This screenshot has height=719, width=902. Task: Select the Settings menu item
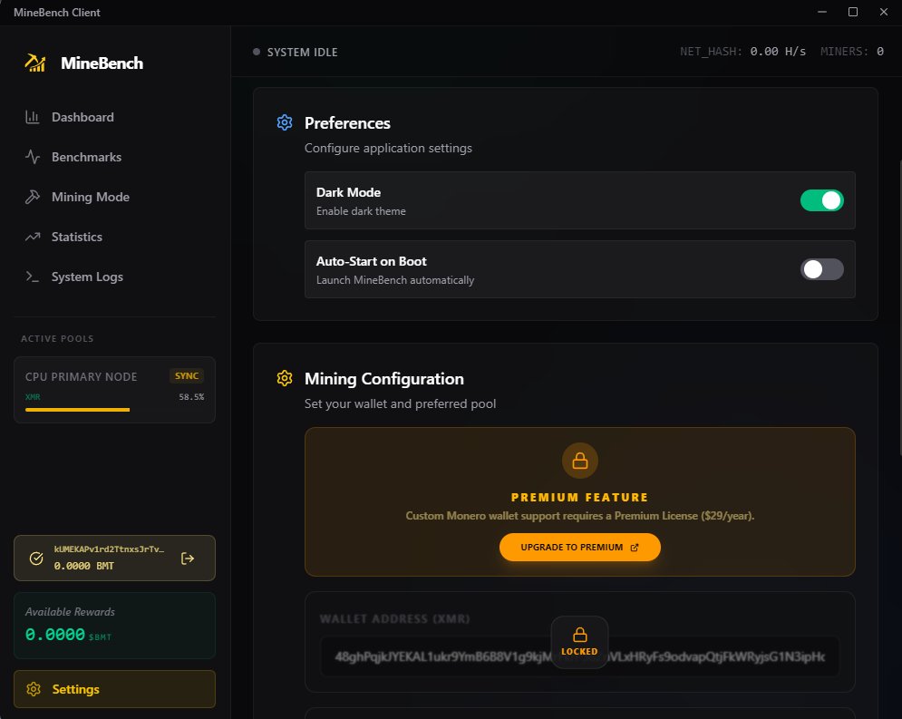pos(114,689)
